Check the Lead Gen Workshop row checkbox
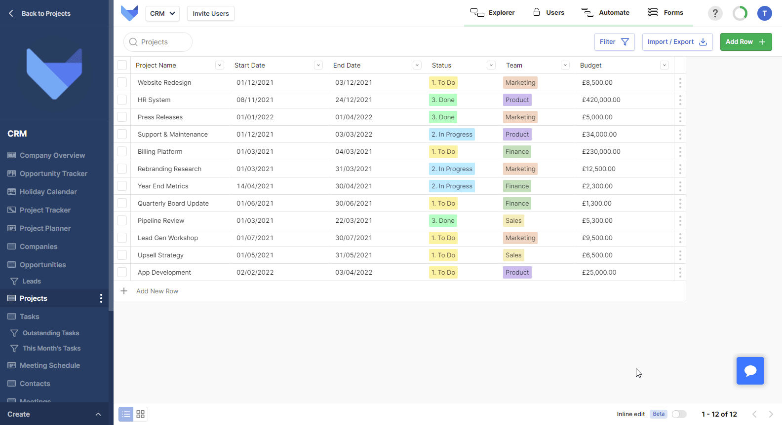Image resolution: width=782 pixels, height=425 pixels. pyautogui.click(x=122, y=238)
